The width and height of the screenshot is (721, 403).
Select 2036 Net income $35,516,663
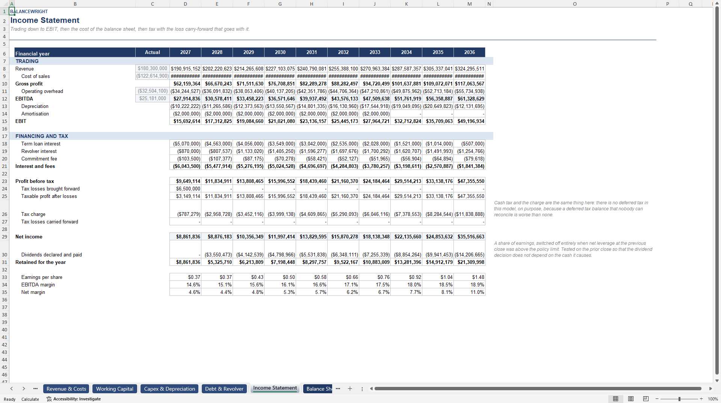[469, 237]
